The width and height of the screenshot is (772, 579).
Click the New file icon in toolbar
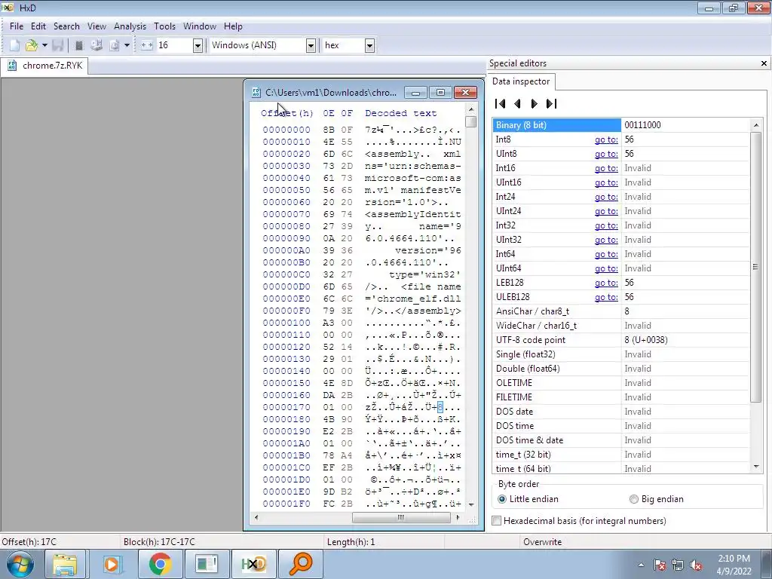(x=15, y=45)
